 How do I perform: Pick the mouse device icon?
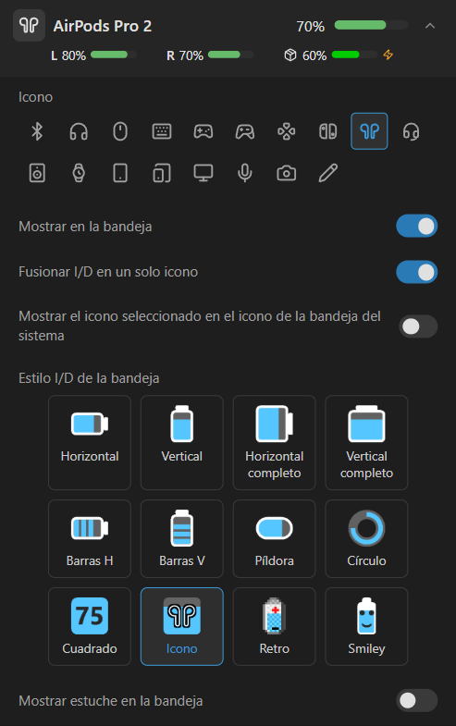click(x=120, y=131)
